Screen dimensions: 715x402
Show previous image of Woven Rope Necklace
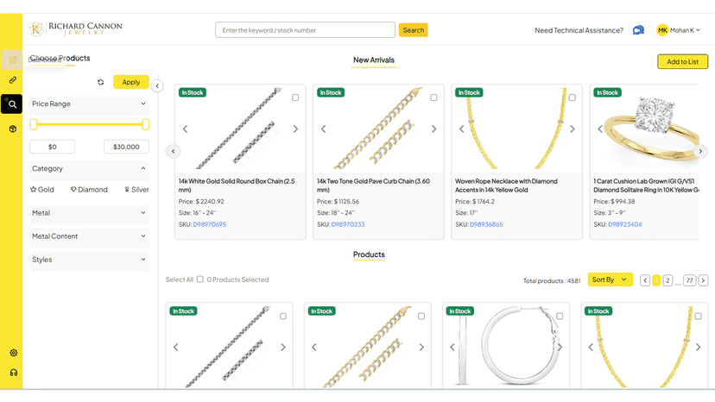(x=461, y=129)
